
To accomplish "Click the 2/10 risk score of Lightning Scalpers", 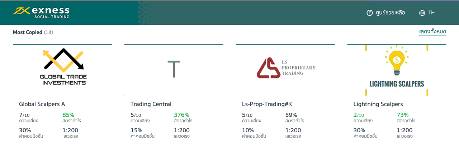I will click(x=359, y=115).
